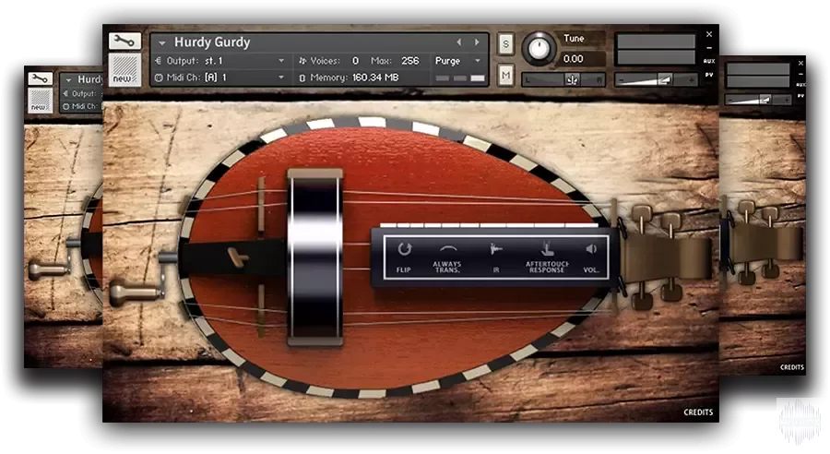Load next instrument with right arrow
This screenshot has height=454, width=830.
477,42
